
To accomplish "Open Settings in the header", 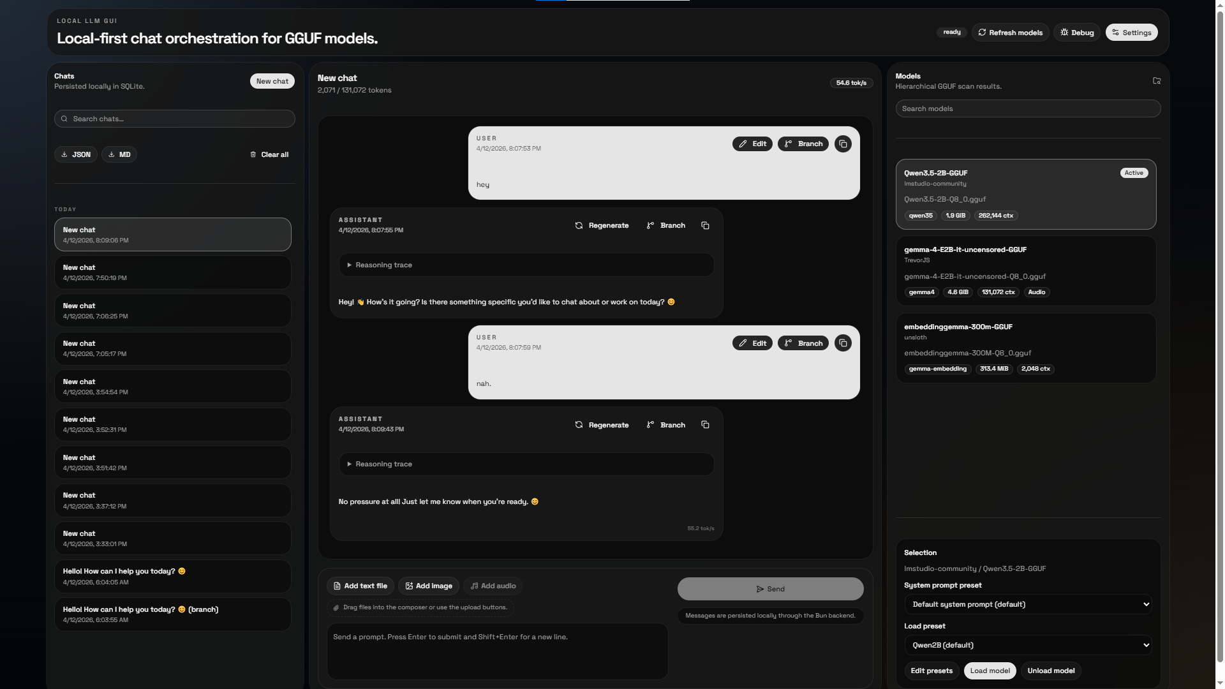I will coord(1131,33).
